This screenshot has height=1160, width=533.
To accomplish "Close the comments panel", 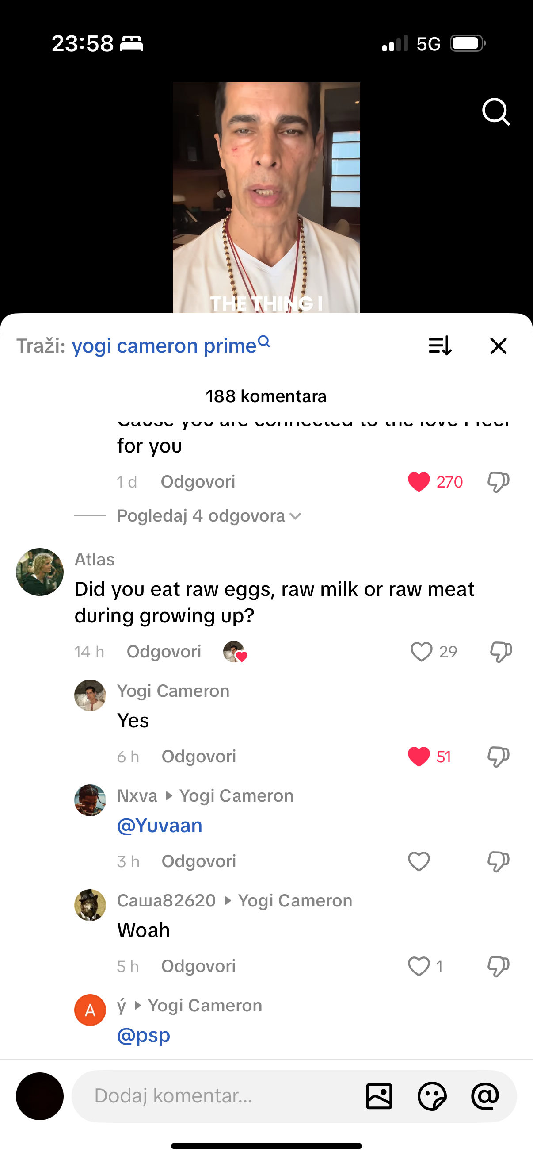I will pos(499,346).
